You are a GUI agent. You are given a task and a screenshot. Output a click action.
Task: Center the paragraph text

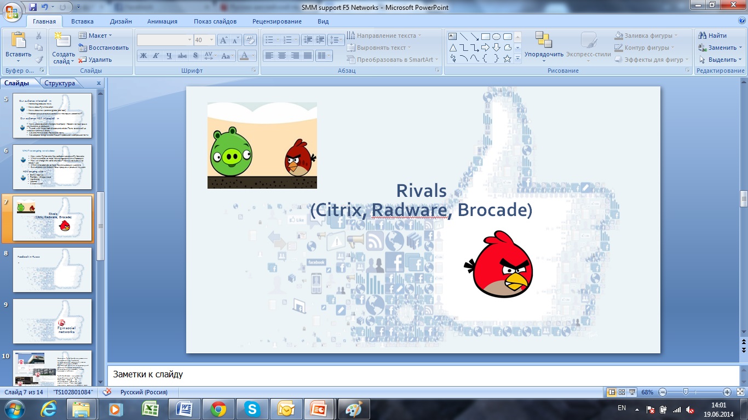pos(281,56)
